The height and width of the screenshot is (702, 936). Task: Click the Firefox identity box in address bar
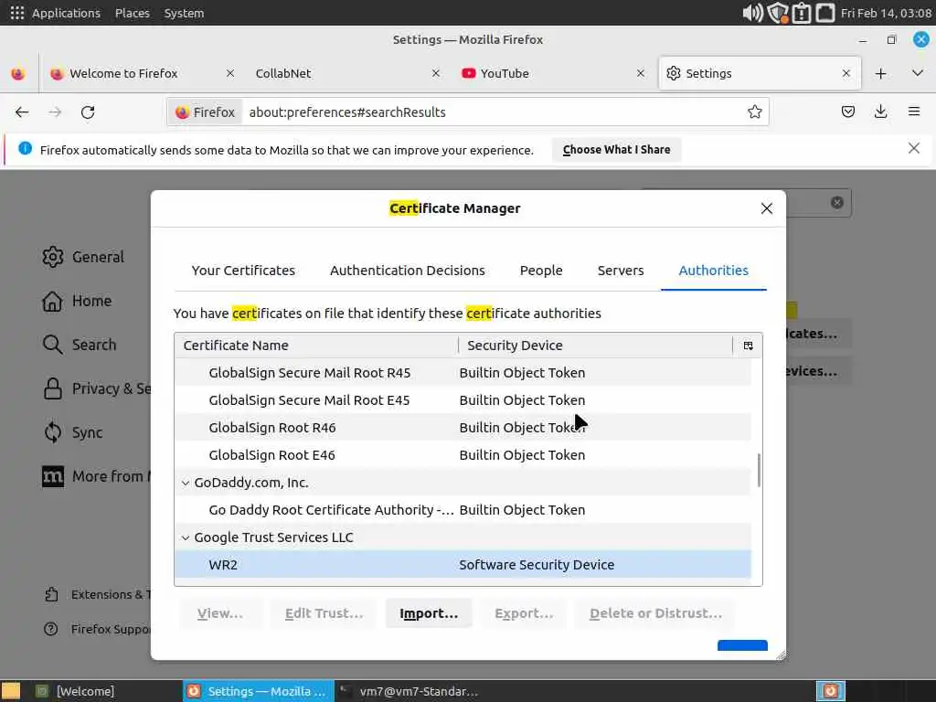(205, 112)
